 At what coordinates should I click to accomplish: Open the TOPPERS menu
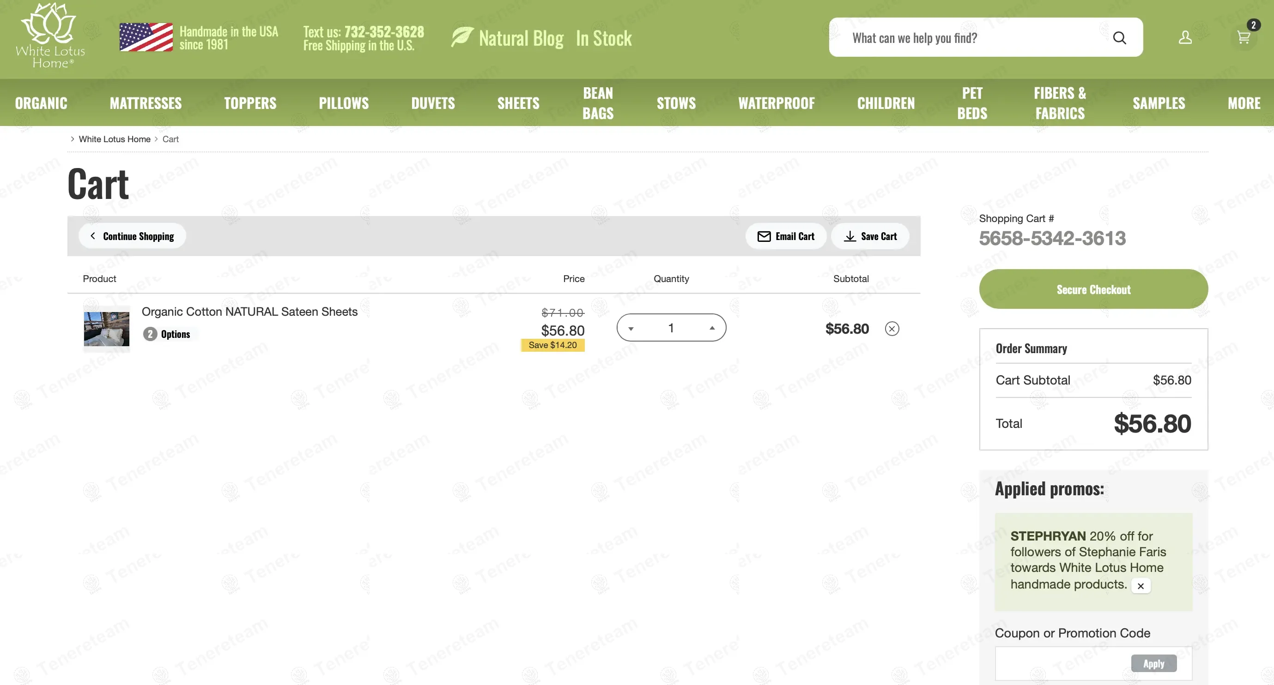click(250, 103)
